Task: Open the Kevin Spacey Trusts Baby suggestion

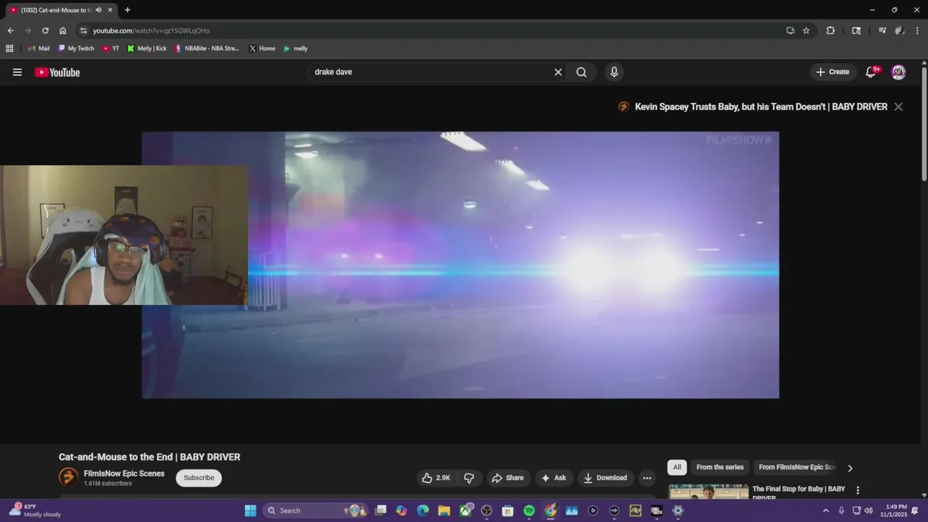Action: (761, 107)
